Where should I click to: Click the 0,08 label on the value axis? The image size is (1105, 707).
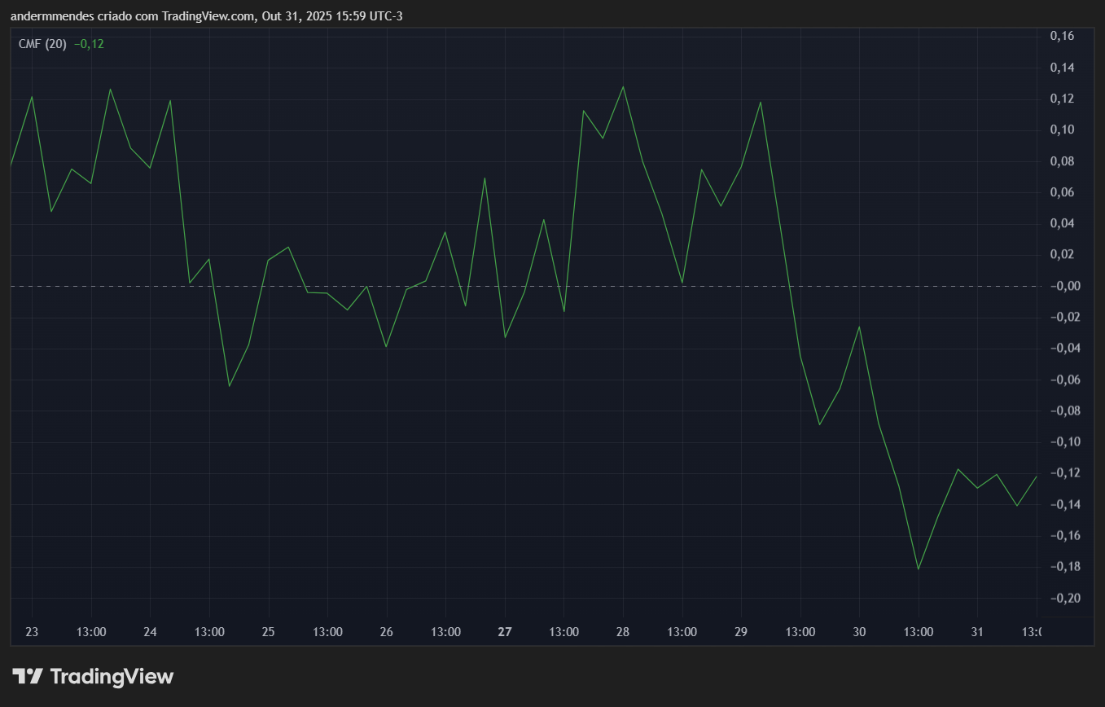pos(1063,161)
